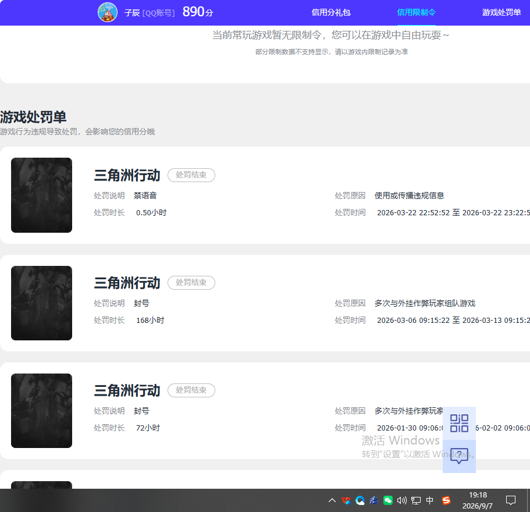Click 处罚结束 badge on the 72小时 record
The image size is (530, 512).
(x=191, y=390)
